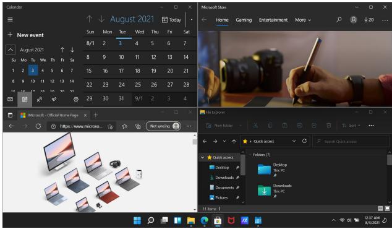Click the Search Quick access field
Viewport: 392px width, 229px height.
[351, 141]
